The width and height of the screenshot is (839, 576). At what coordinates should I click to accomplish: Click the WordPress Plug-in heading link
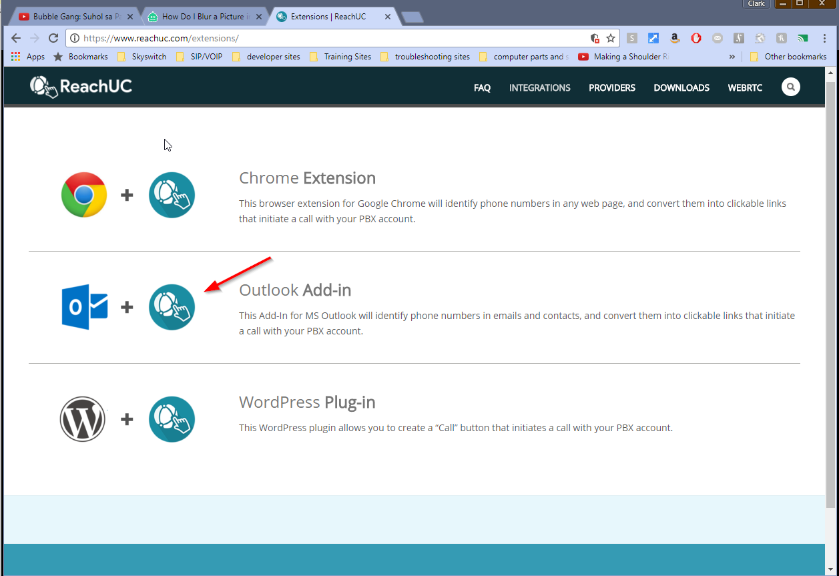click(307, 402)
